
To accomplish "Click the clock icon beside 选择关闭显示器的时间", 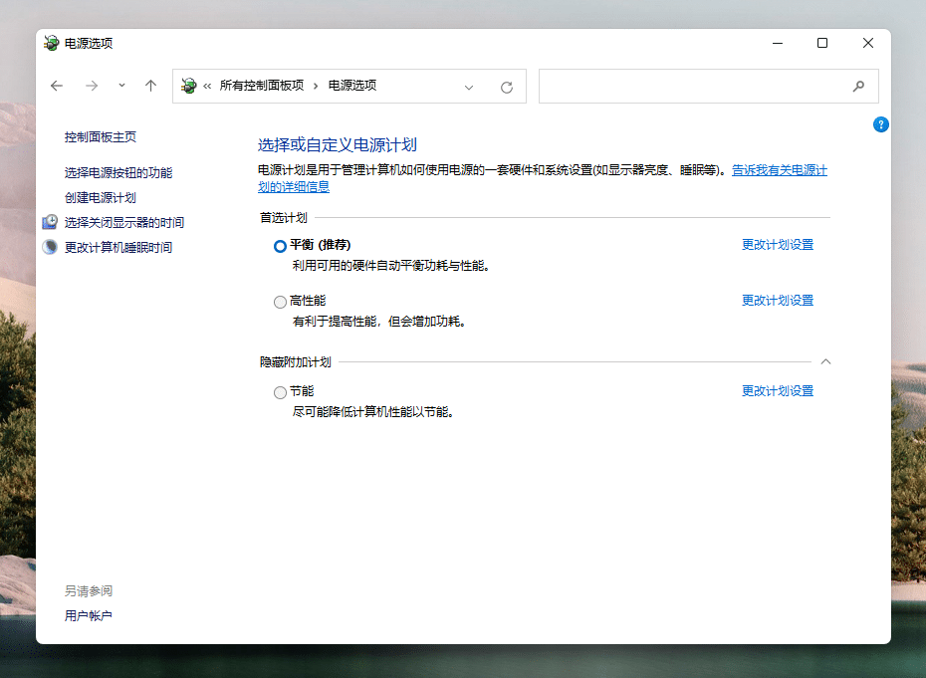I will [49, 221].
